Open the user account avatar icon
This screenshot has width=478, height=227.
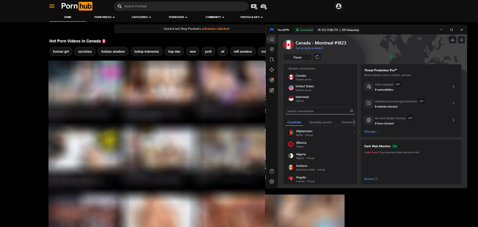coord(339,6)
